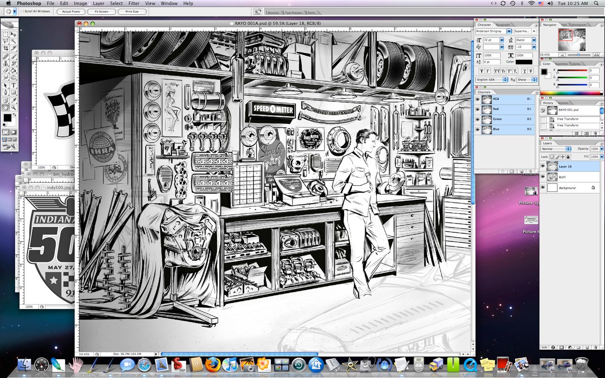Click the Navigator preview thumbnail
The height and width of the screenshot is (378, 605).
(572, 39)
